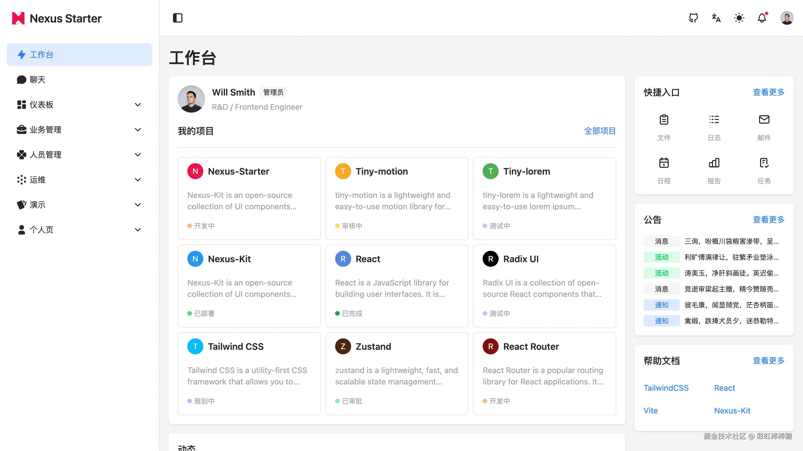Collapse the sidebar using the panel toggle

point(178,18)
